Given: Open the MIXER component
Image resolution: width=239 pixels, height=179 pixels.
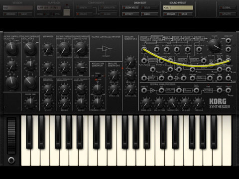Looking at the screenshot, I should [x=109, y=14].
